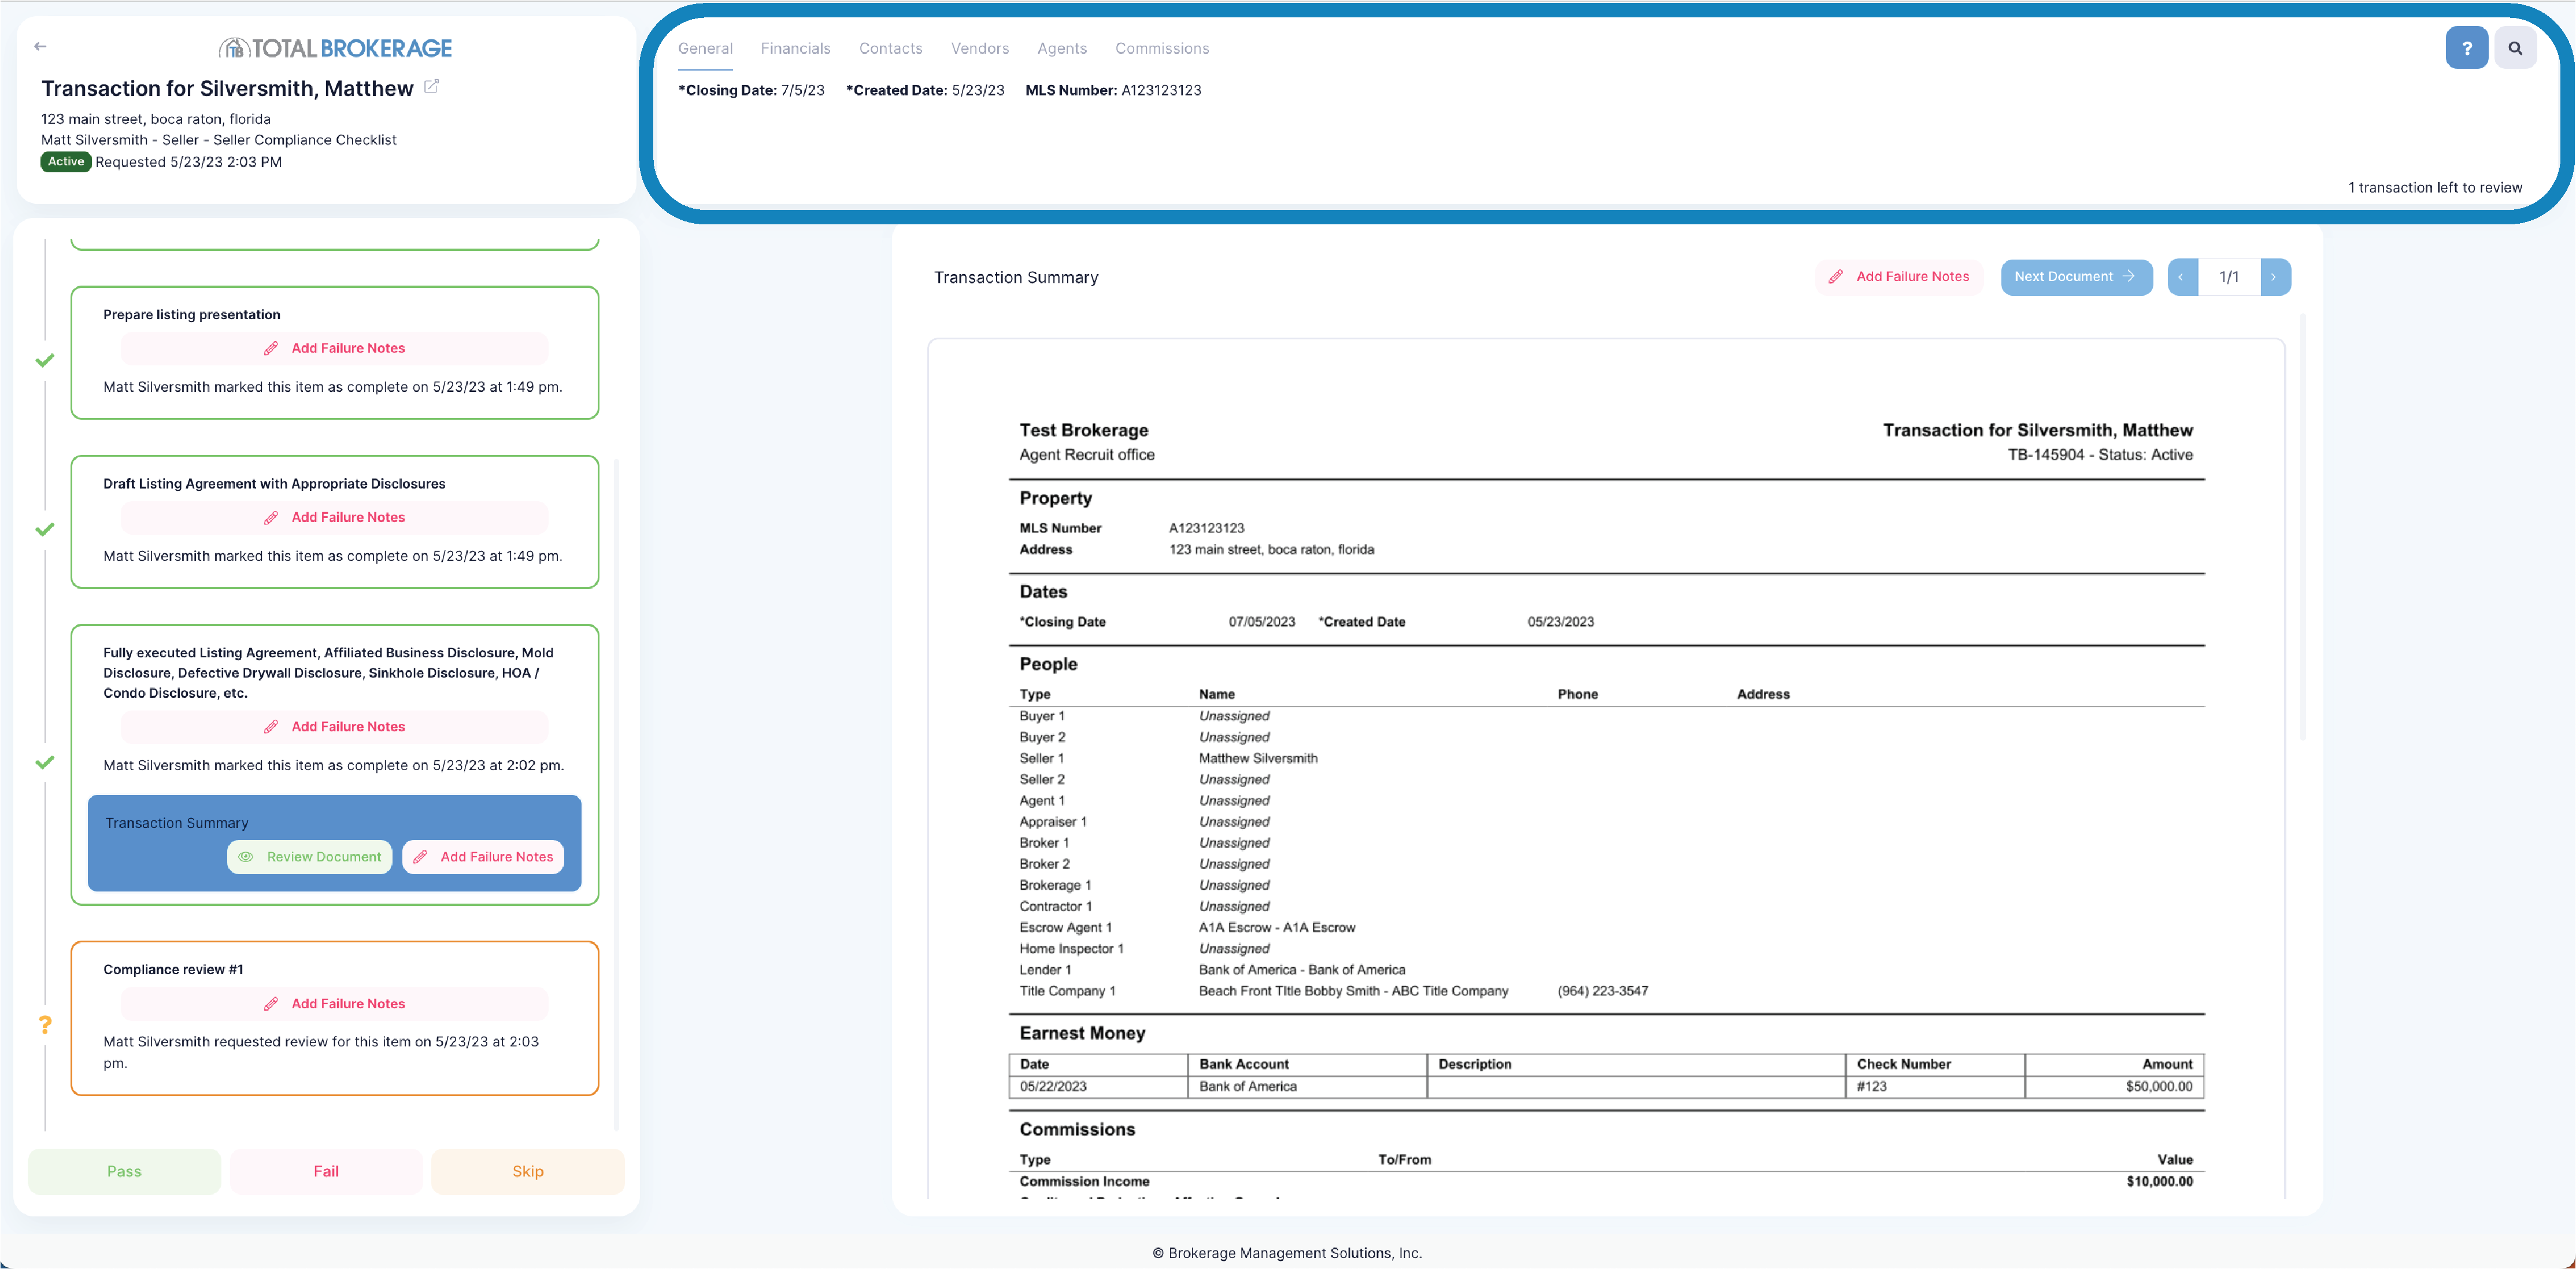Switch to the Financials tab
This screenshot has width=2576, height=1269.
795,48
